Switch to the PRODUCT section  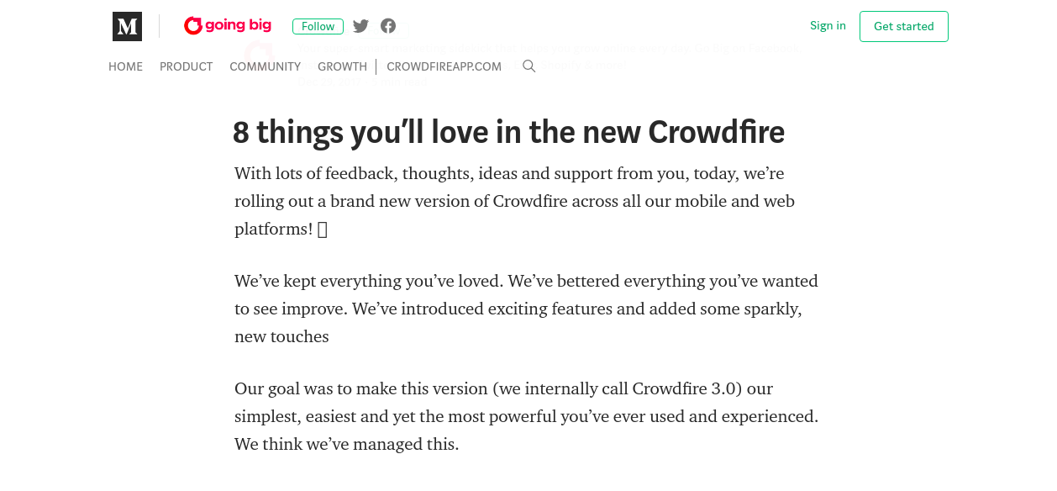coord(187,66)
